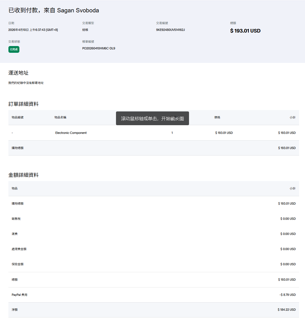Click transaction ID 9KE92480UV514162J
The height and width of the screenshot is (327, 305).
point(170,30)
